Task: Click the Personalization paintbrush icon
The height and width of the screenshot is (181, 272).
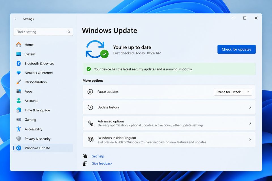Action: 19,82
